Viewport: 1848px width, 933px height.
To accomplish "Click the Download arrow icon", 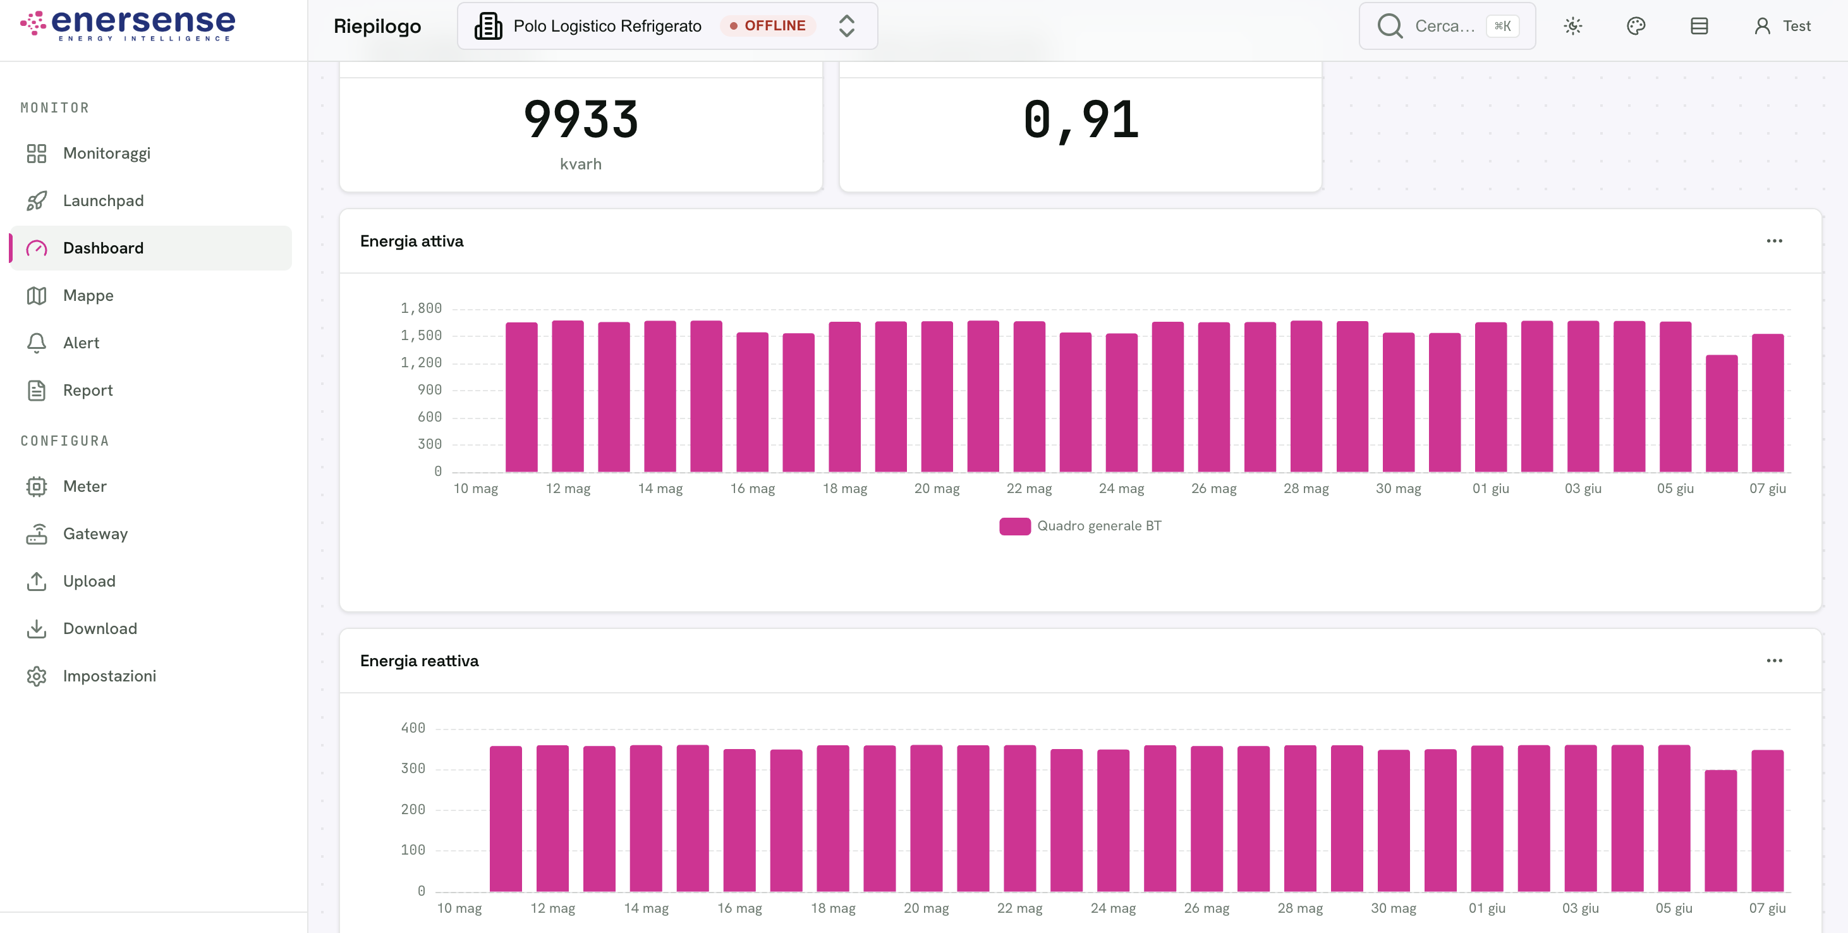I will click(37, 629).
